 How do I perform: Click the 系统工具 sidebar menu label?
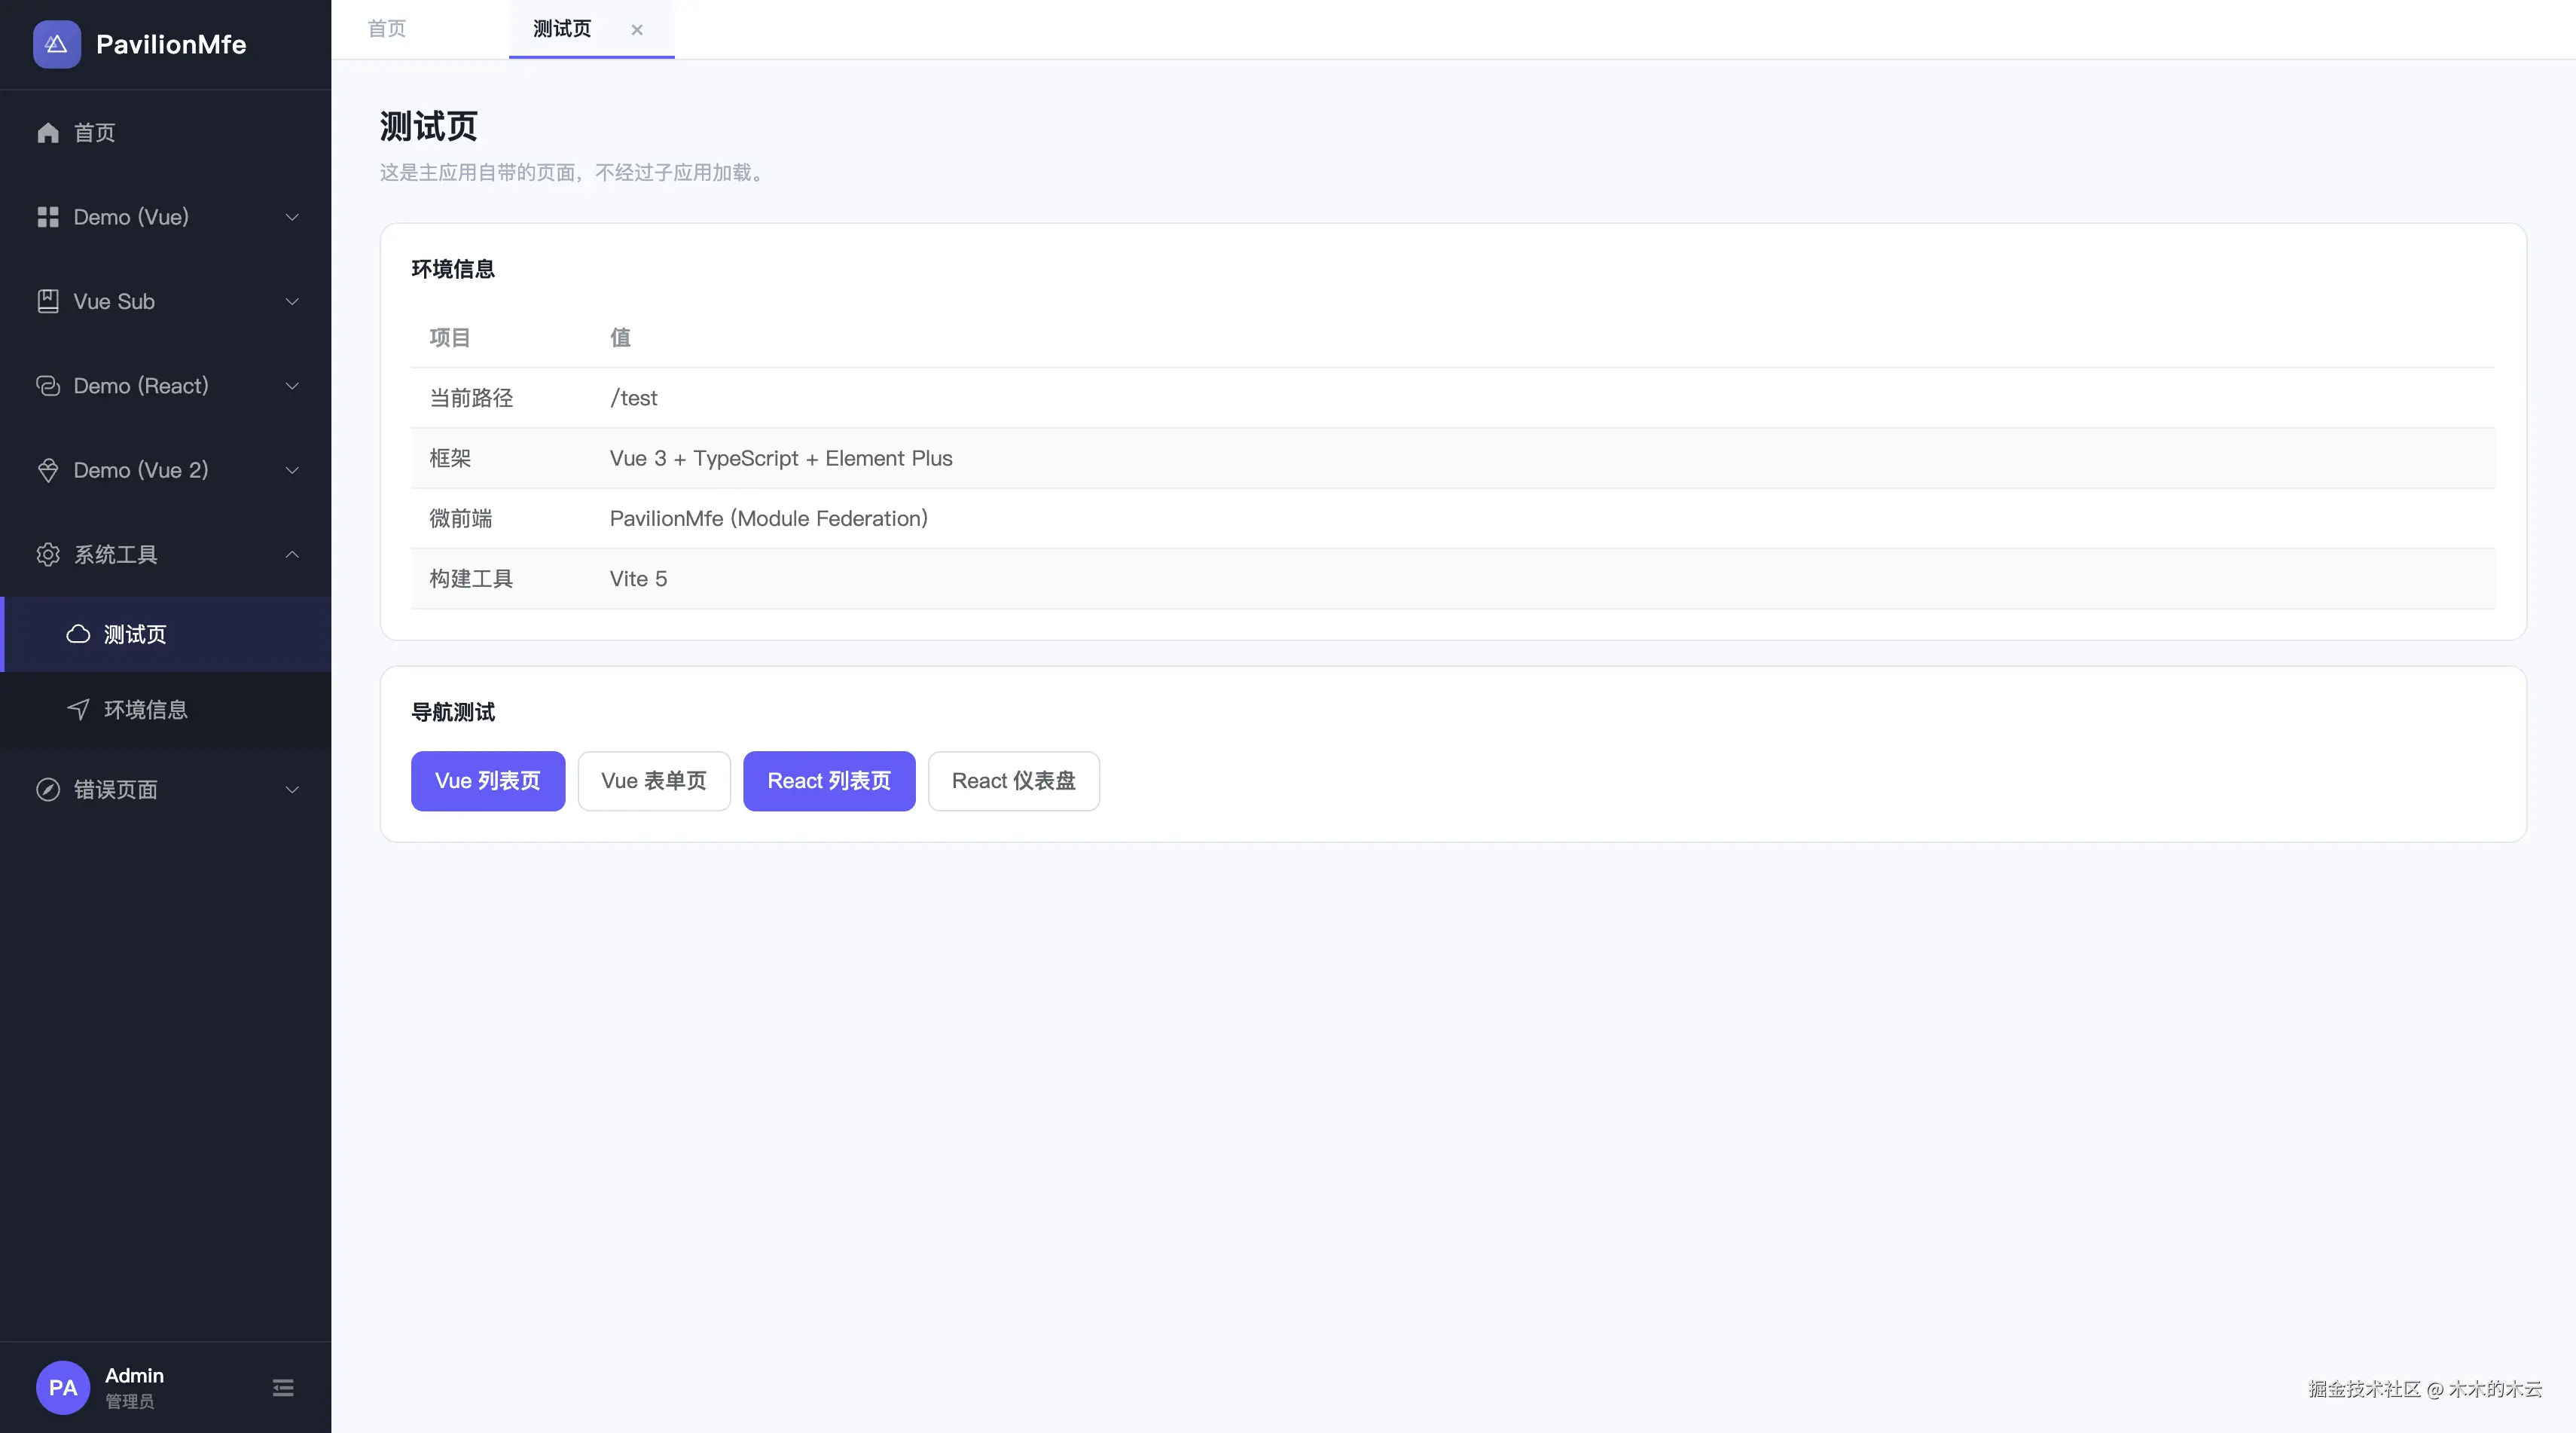pyautogui.click(x=116, y=554)
